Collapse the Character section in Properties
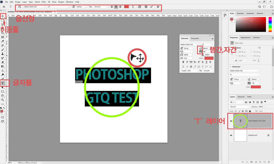 [x=230, y=67]
